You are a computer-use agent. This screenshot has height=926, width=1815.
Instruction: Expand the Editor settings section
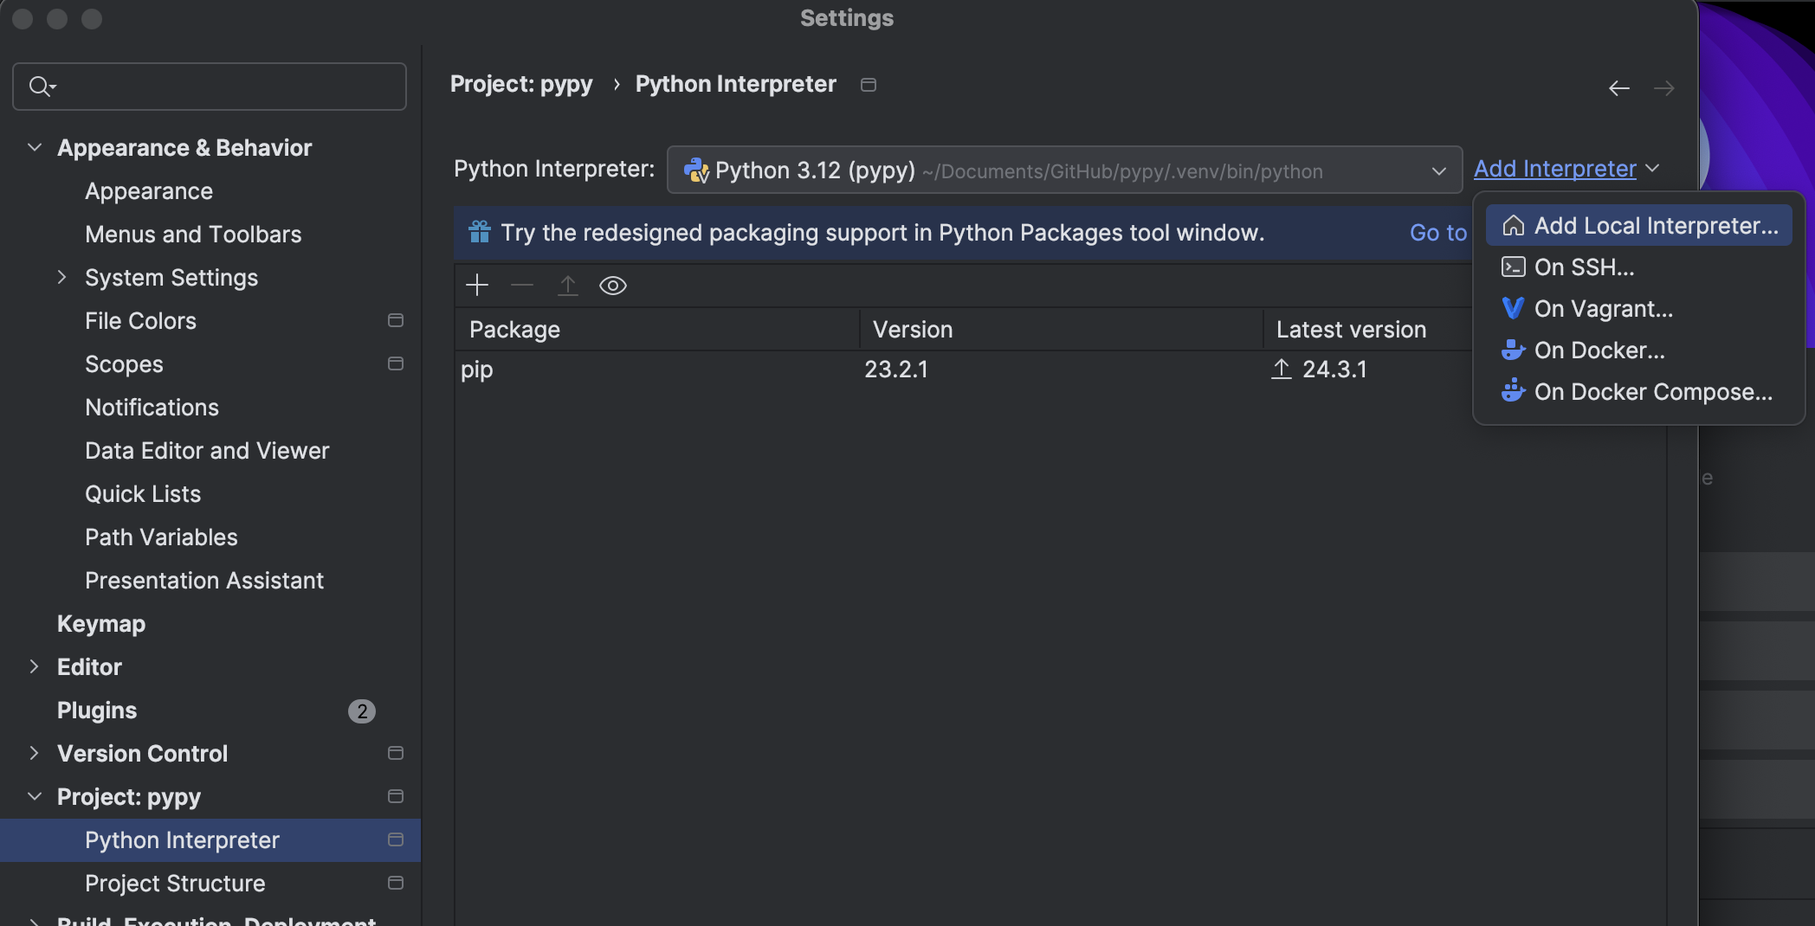[x=35, y=667]
